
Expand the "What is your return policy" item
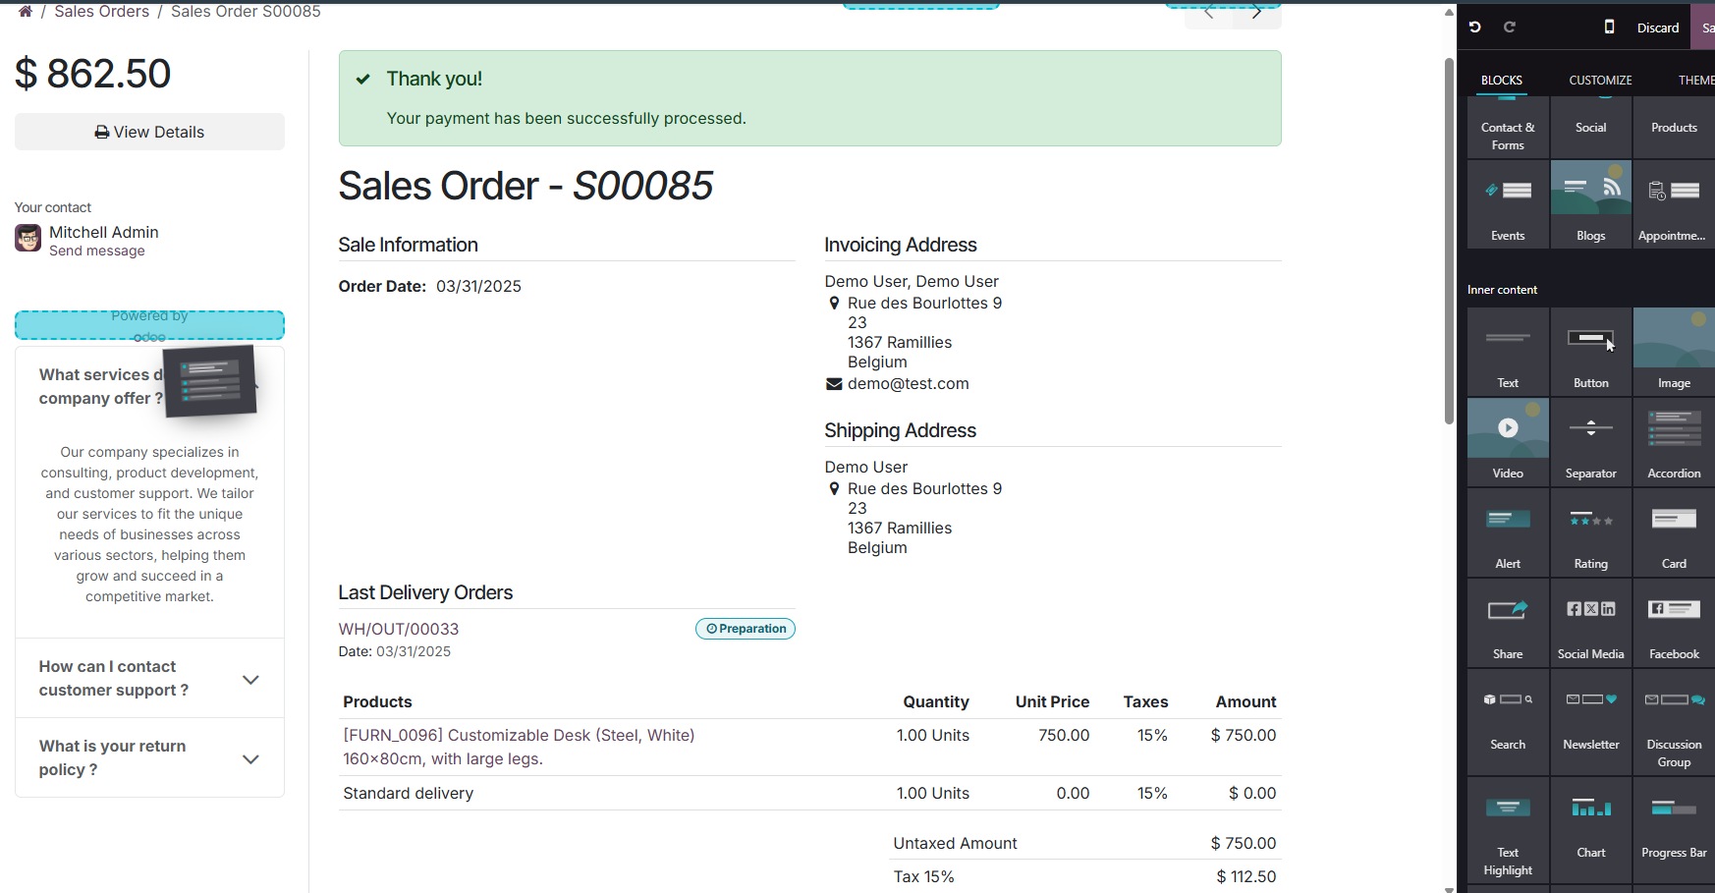tap(250, 758)
